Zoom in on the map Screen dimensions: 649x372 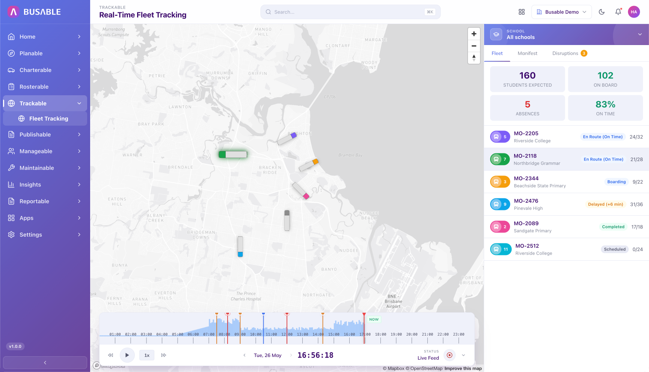click(474, 34)
